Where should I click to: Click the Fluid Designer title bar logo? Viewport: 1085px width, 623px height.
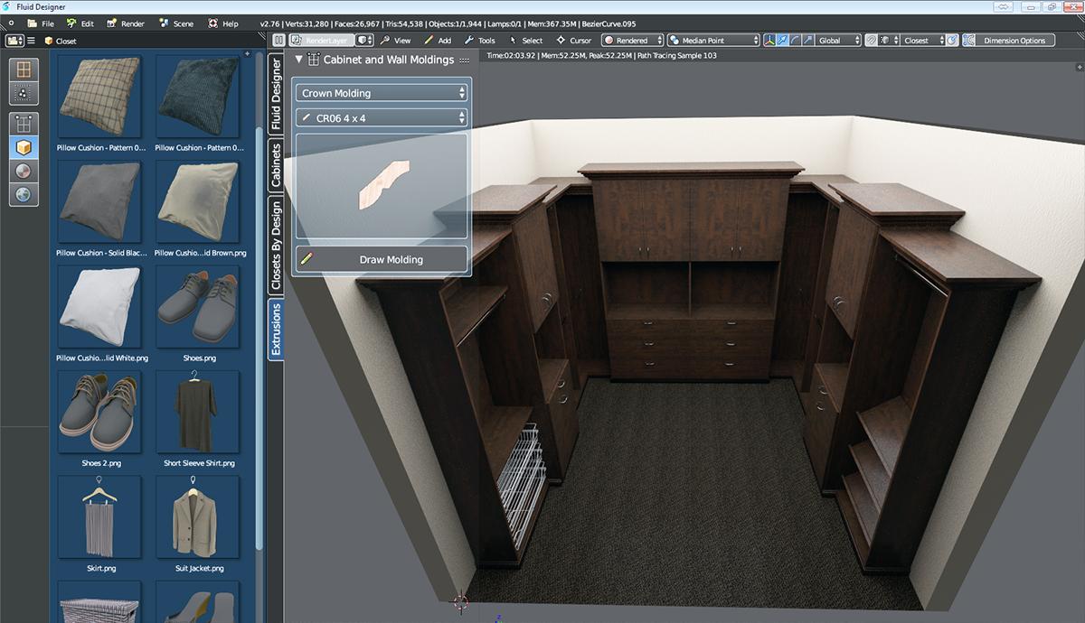click(7, 6)
